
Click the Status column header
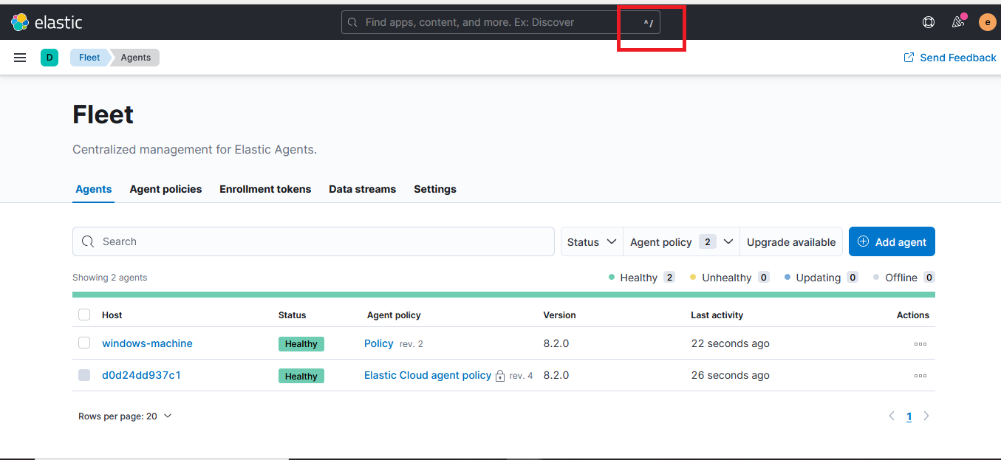292,315
